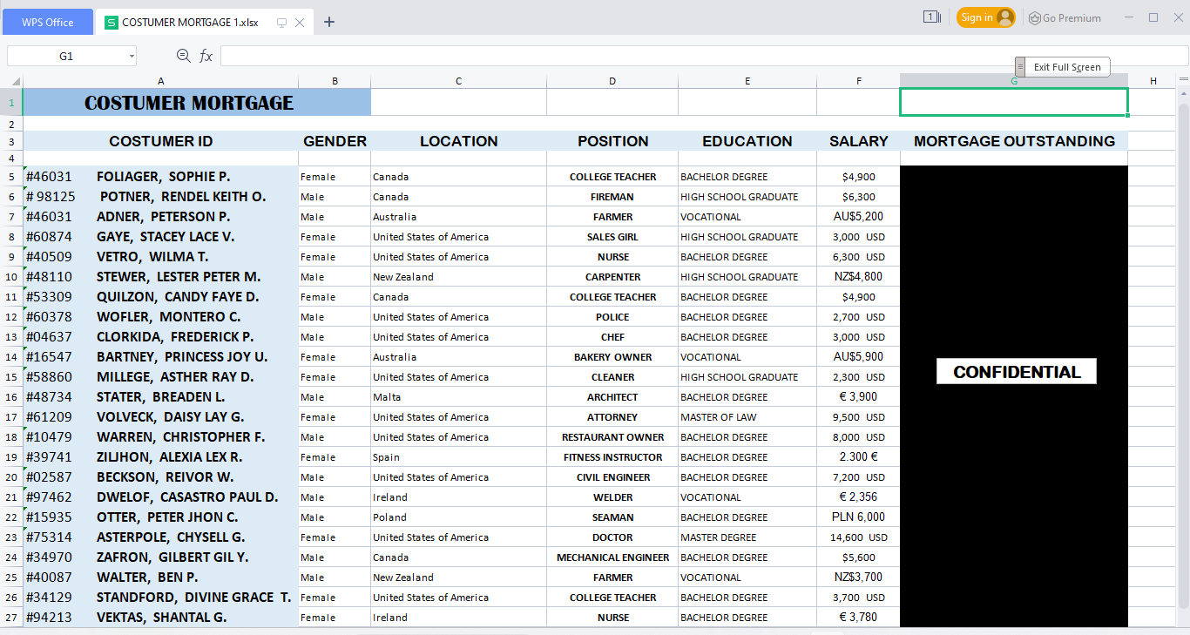
Task: Click the salary cell NZ$3,700
Action: click(x=858, y=578)
